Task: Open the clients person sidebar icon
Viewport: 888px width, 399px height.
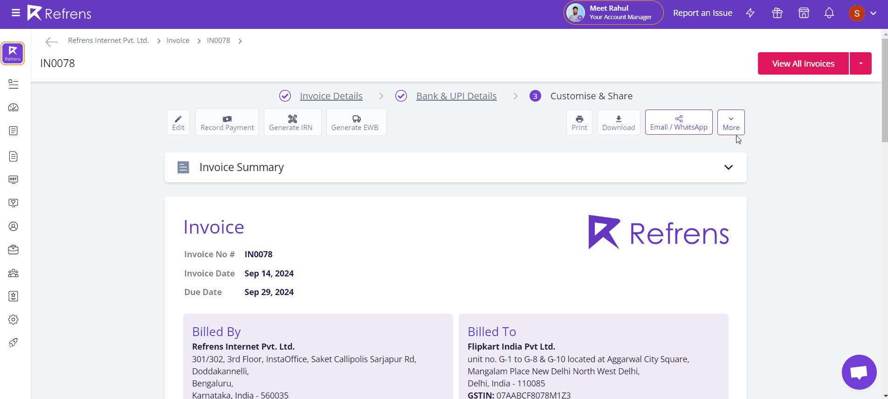Action: 14,226
